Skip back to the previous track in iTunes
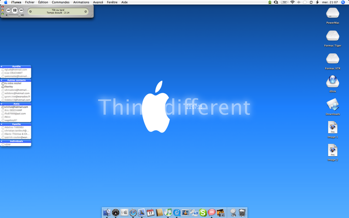 tap(8, 10)
